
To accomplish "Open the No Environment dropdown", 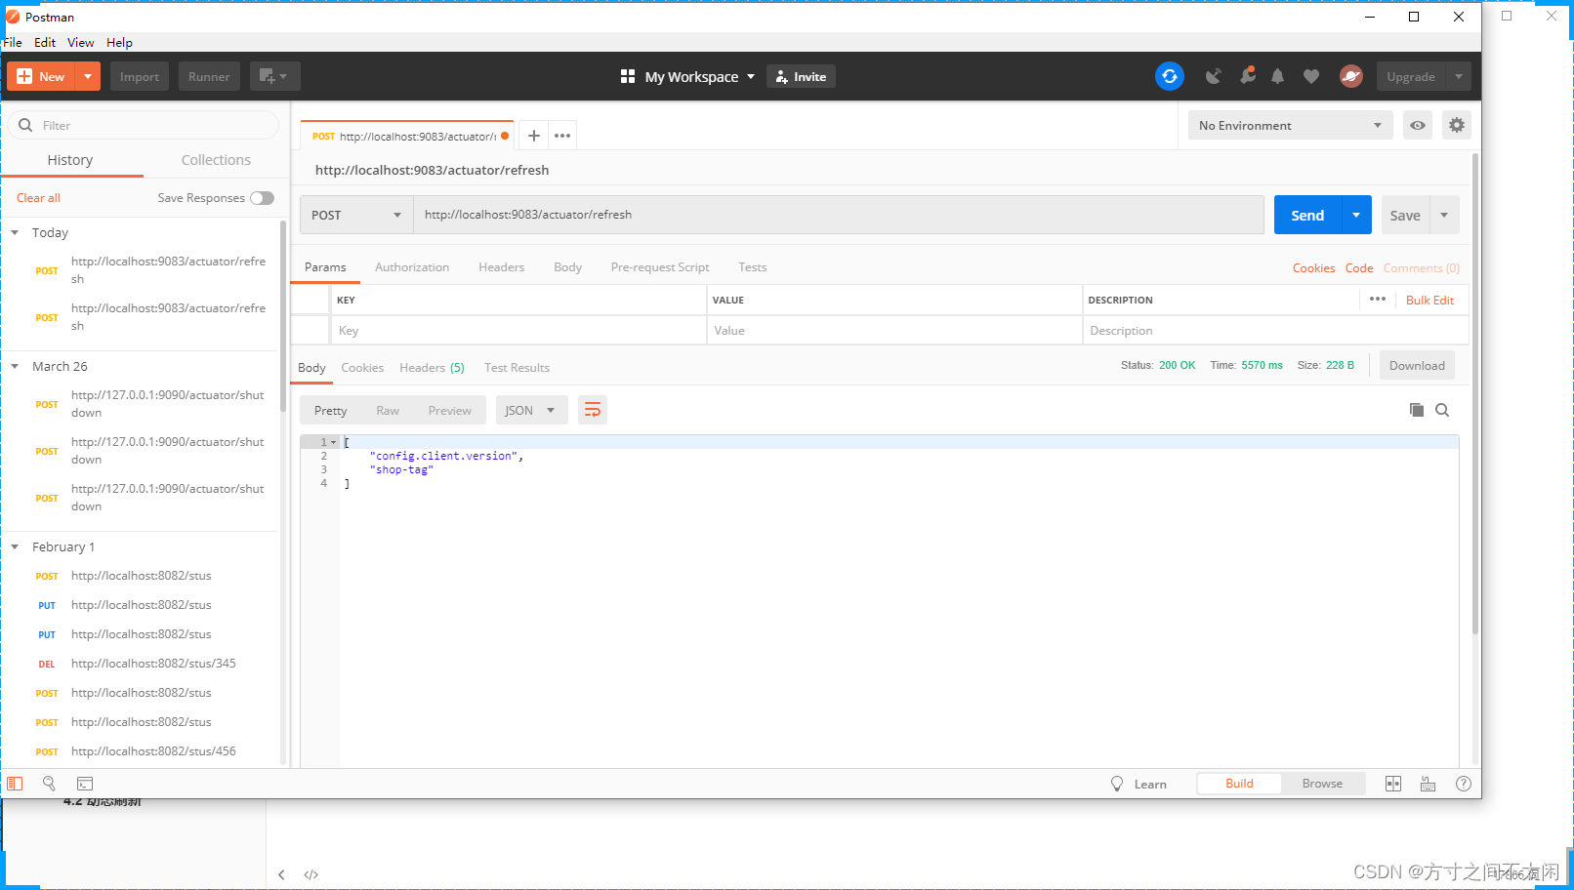I will coord(1290,125).
